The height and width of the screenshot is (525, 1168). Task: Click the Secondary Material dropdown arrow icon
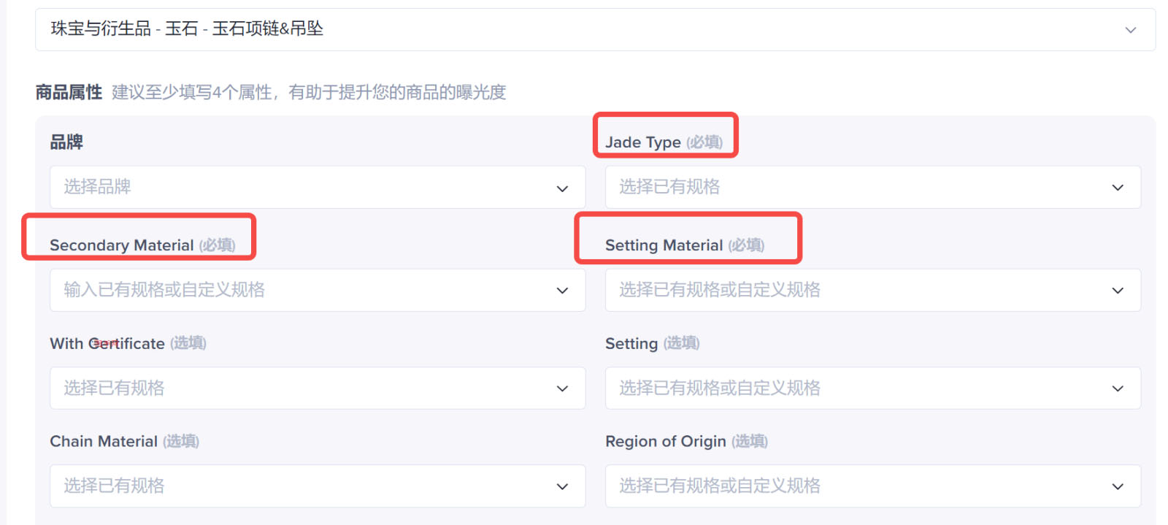coord(562,291)
